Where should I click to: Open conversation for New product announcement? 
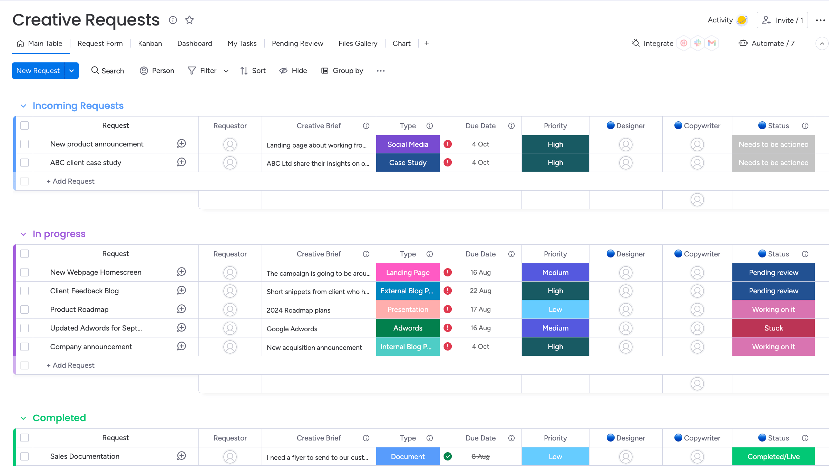click(182, 144)
